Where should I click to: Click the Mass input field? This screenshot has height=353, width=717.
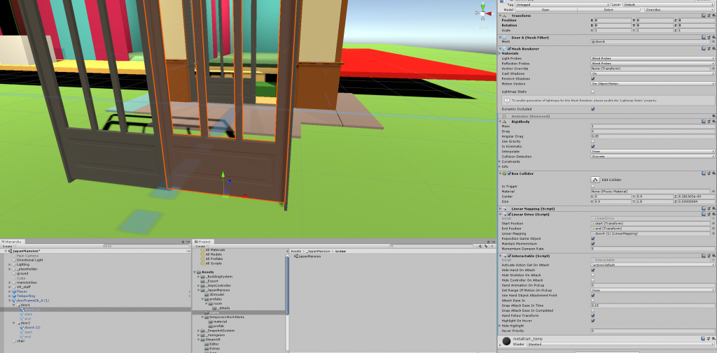tap(653, 126)
